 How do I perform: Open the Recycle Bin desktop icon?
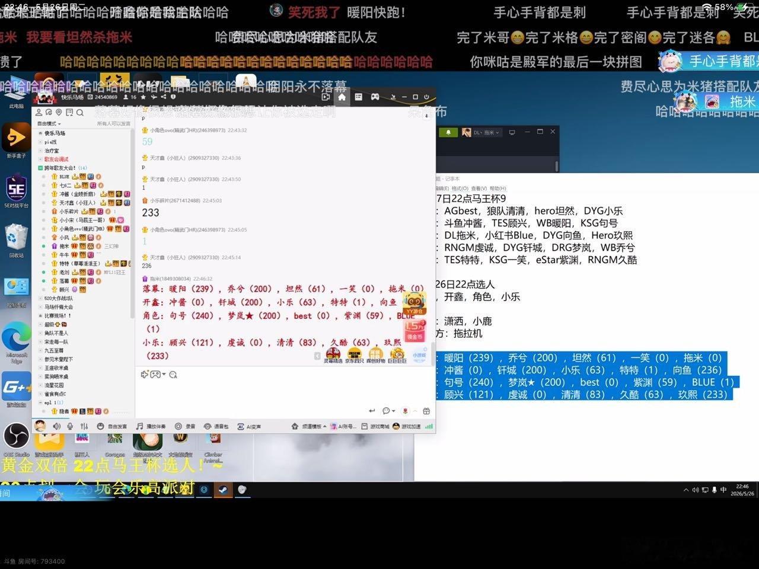[16, 241]
